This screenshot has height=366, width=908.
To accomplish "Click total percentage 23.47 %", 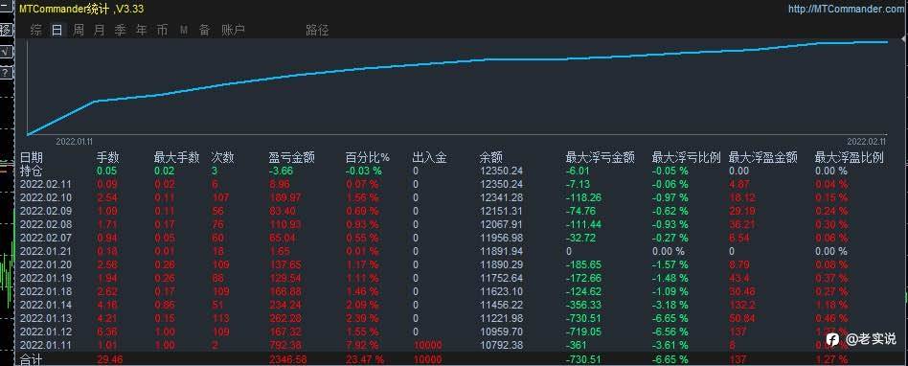I will click(365, 359).
